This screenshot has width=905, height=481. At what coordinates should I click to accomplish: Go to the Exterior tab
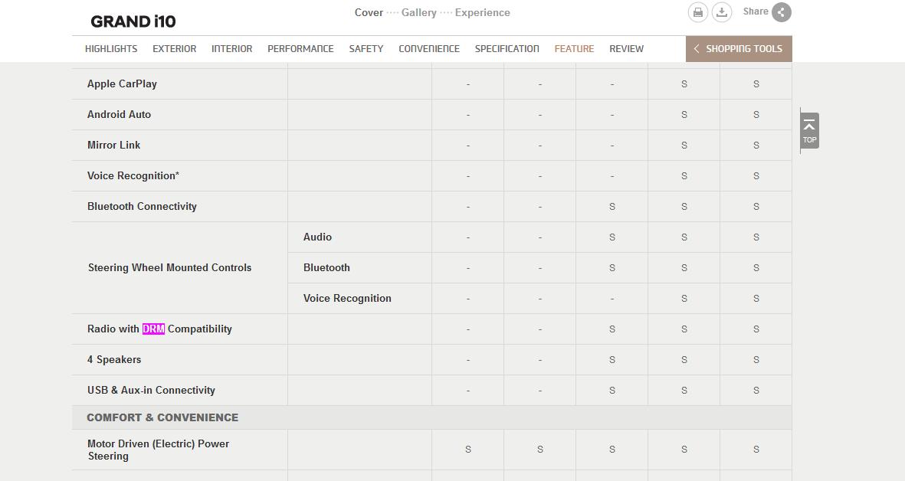(174, 49)
